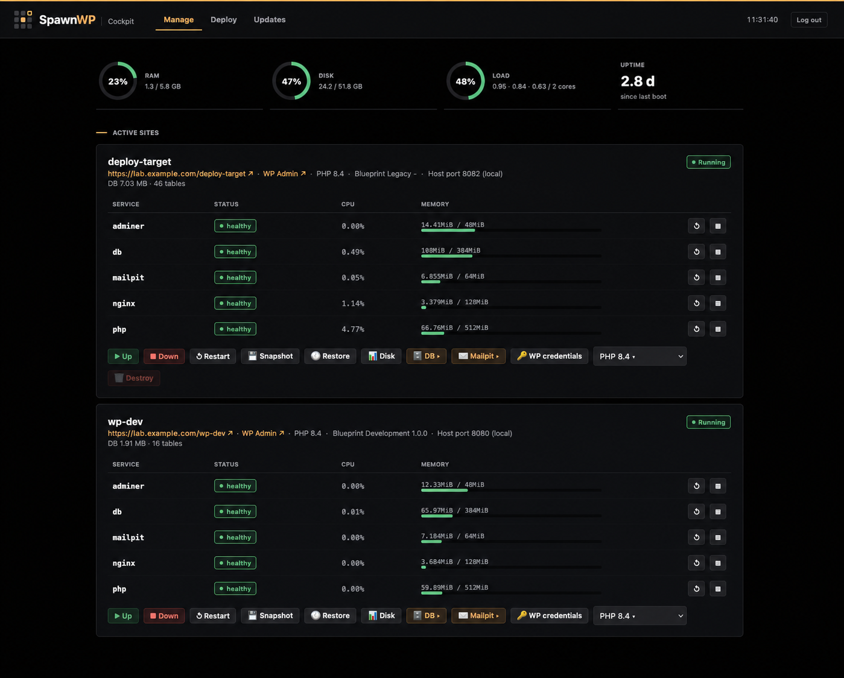
Task: Show Disk usage for wp-dev
Action: point(381,616)
